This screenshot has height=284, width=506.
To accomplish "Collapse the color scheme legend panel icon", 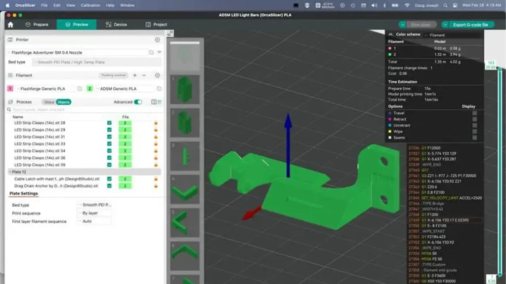I will (390, 35).
